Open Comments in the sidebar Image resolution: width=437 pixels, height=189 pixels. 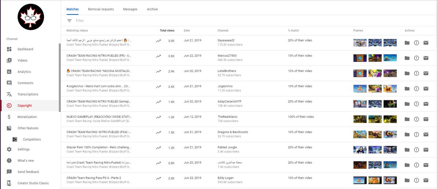pos(25,83)
